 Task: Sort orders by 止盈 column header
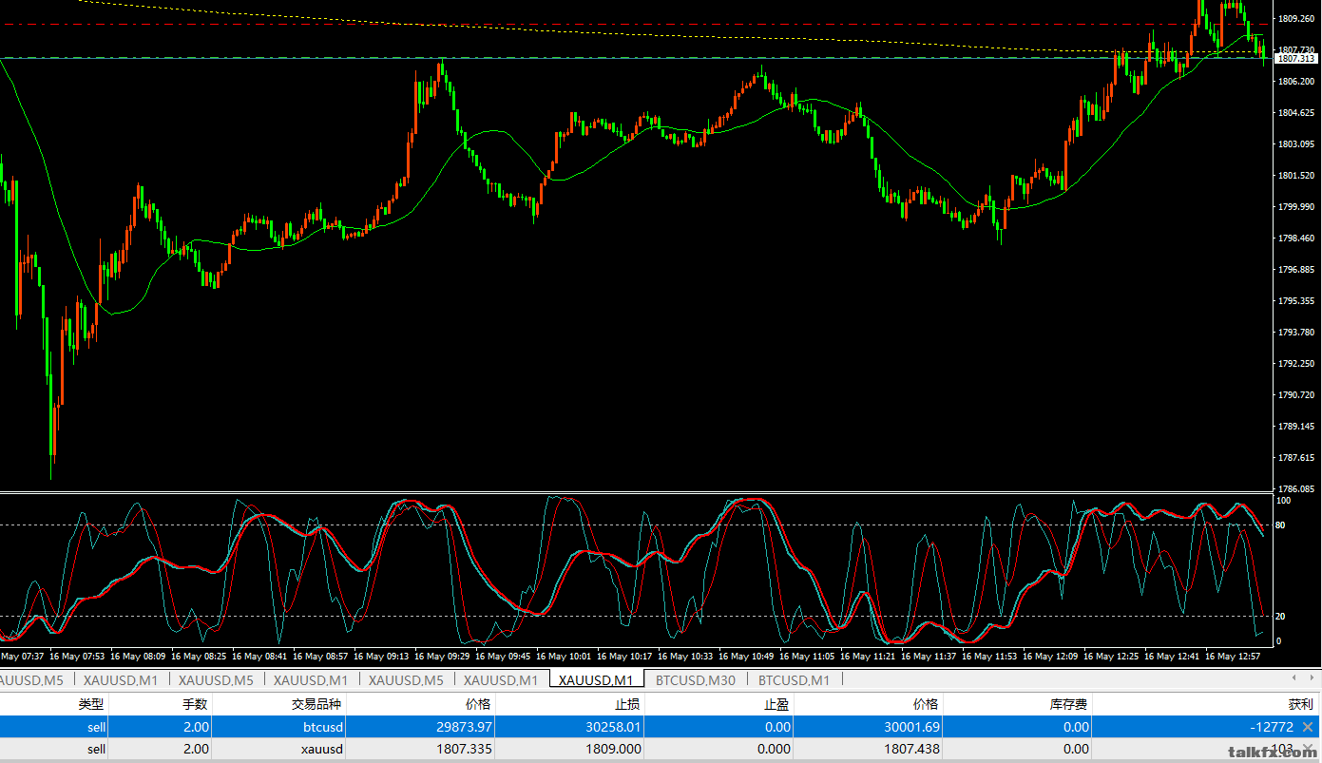click(777, 704)
